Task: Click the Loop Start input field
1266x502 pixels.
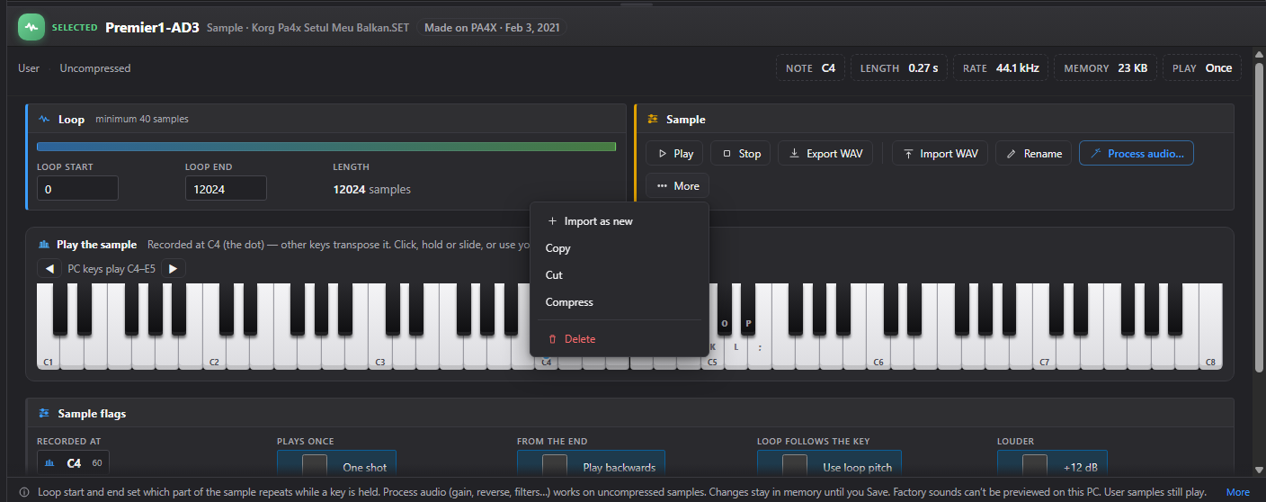Action: [x=77, y=189]
